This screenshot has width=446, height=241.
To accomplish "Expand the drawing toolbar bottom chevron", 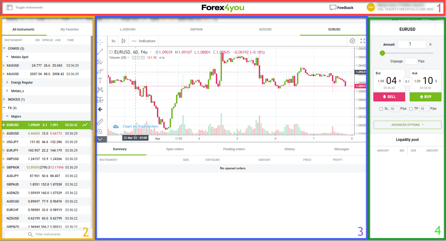I will pyautogui.click(x=100, y=139).
